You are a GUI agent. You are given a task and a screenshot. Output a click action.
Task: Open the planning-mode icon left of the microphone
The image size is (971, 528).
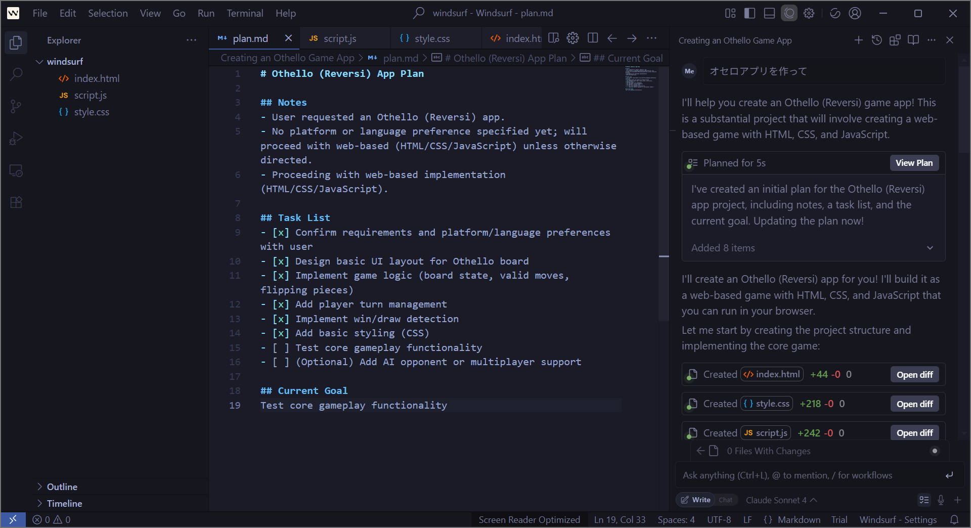924,500
